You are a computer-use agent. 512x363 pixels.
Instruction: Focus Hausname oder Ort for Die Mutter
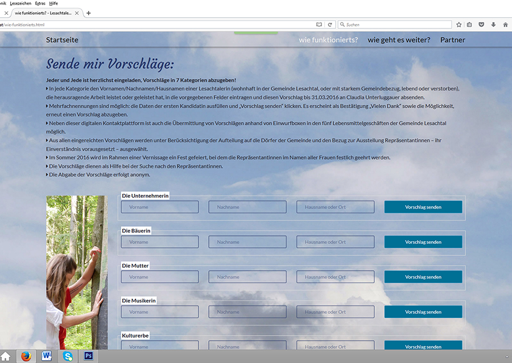tap(335, 277)
